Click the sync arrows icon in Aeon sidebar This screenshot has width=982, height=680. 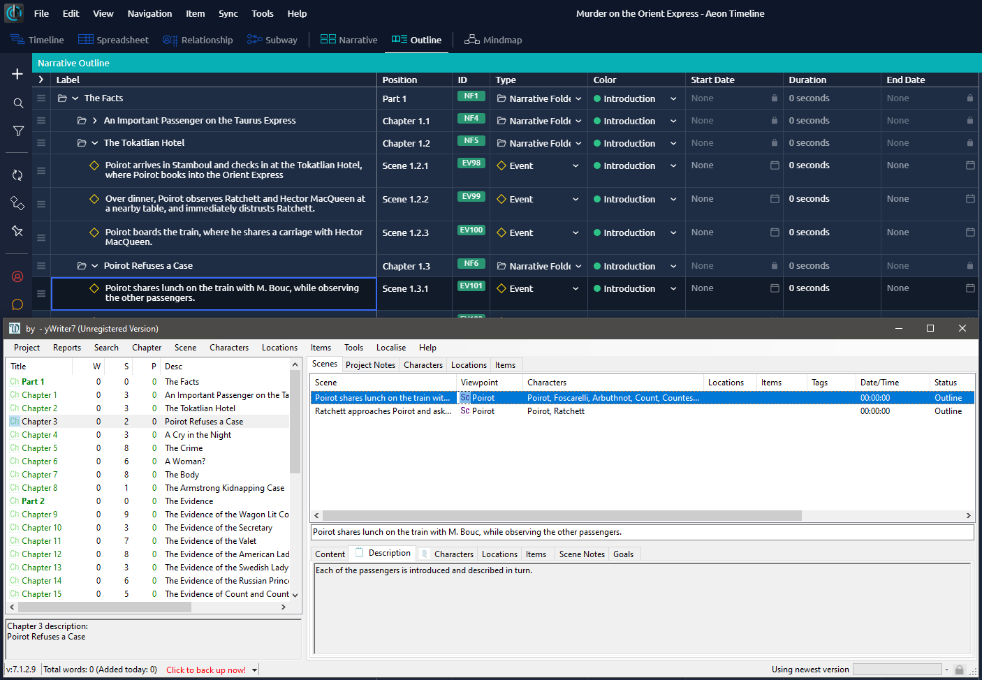[x=17, y=175]
